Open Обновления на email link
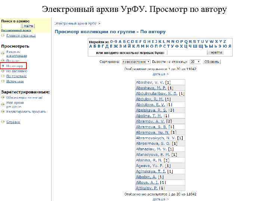The height and width of the screenshot is (201, 269). coord(24,98)
